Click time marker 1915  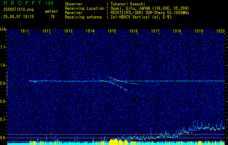coord(112,31)
